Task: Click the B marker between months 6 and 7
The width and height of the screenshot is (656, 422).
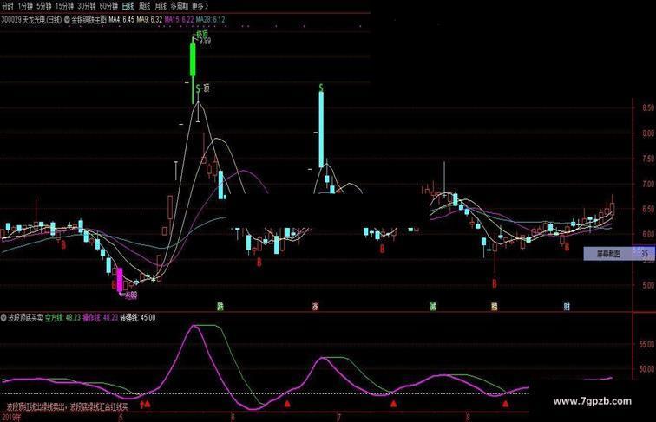Action: [x=259, y=262]
